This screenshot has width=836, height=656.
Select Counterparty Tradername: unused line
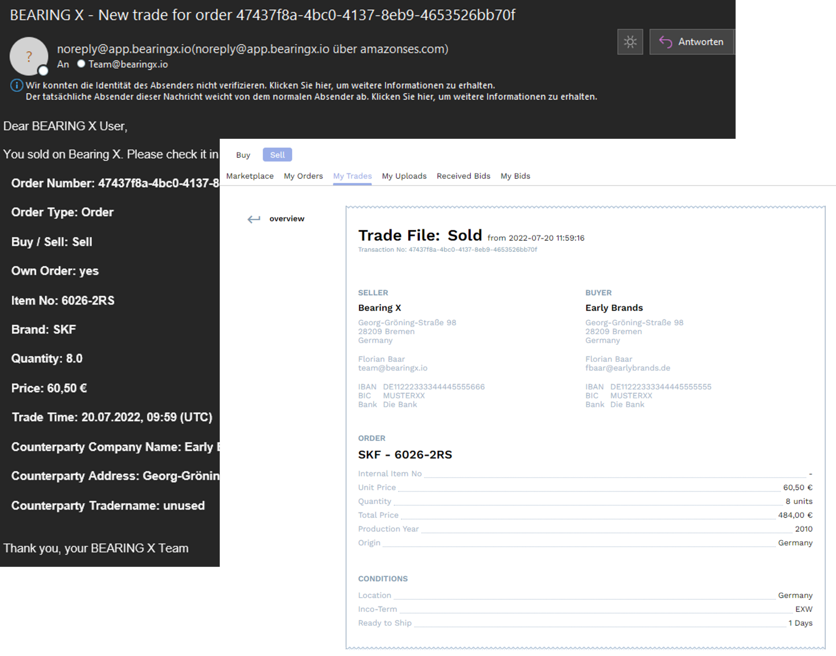[x=108, y=506]
